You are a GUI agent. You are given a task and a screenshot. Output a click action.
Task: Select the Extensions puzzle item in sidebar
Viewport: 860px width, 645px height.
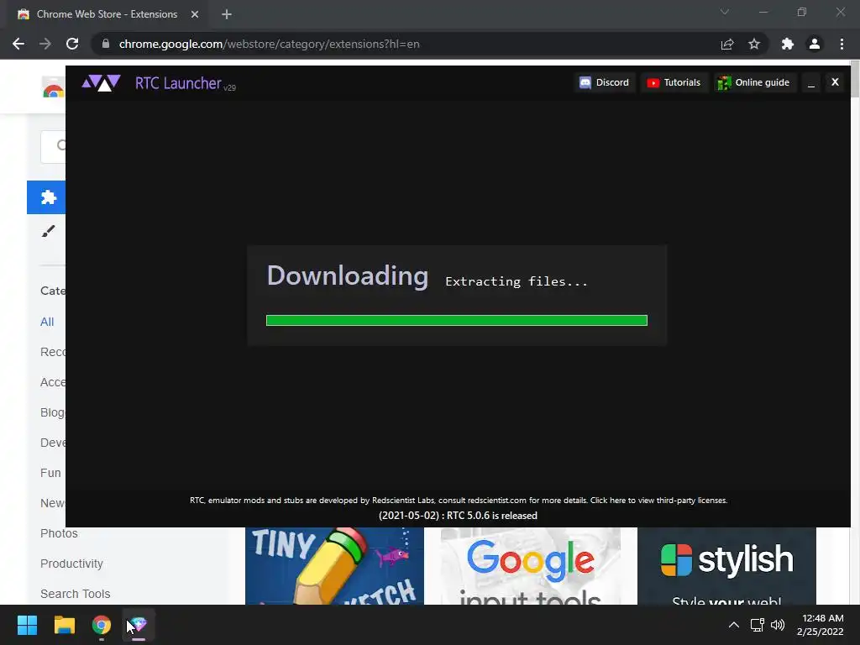tap(47, 197)
